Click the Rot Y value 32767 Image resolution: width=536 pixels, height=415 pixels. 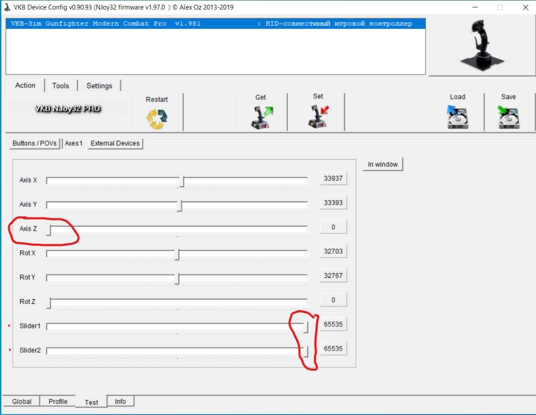[x=333, y=276]
